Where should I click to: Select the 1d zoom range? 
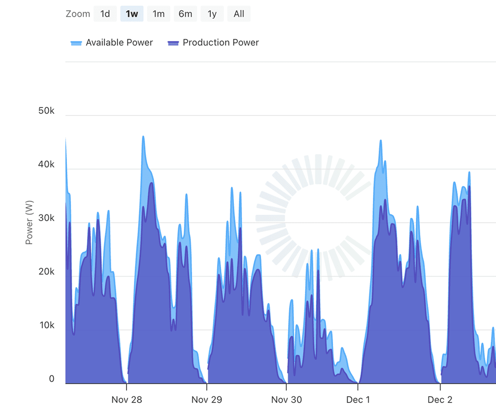[x=105, y=13]
